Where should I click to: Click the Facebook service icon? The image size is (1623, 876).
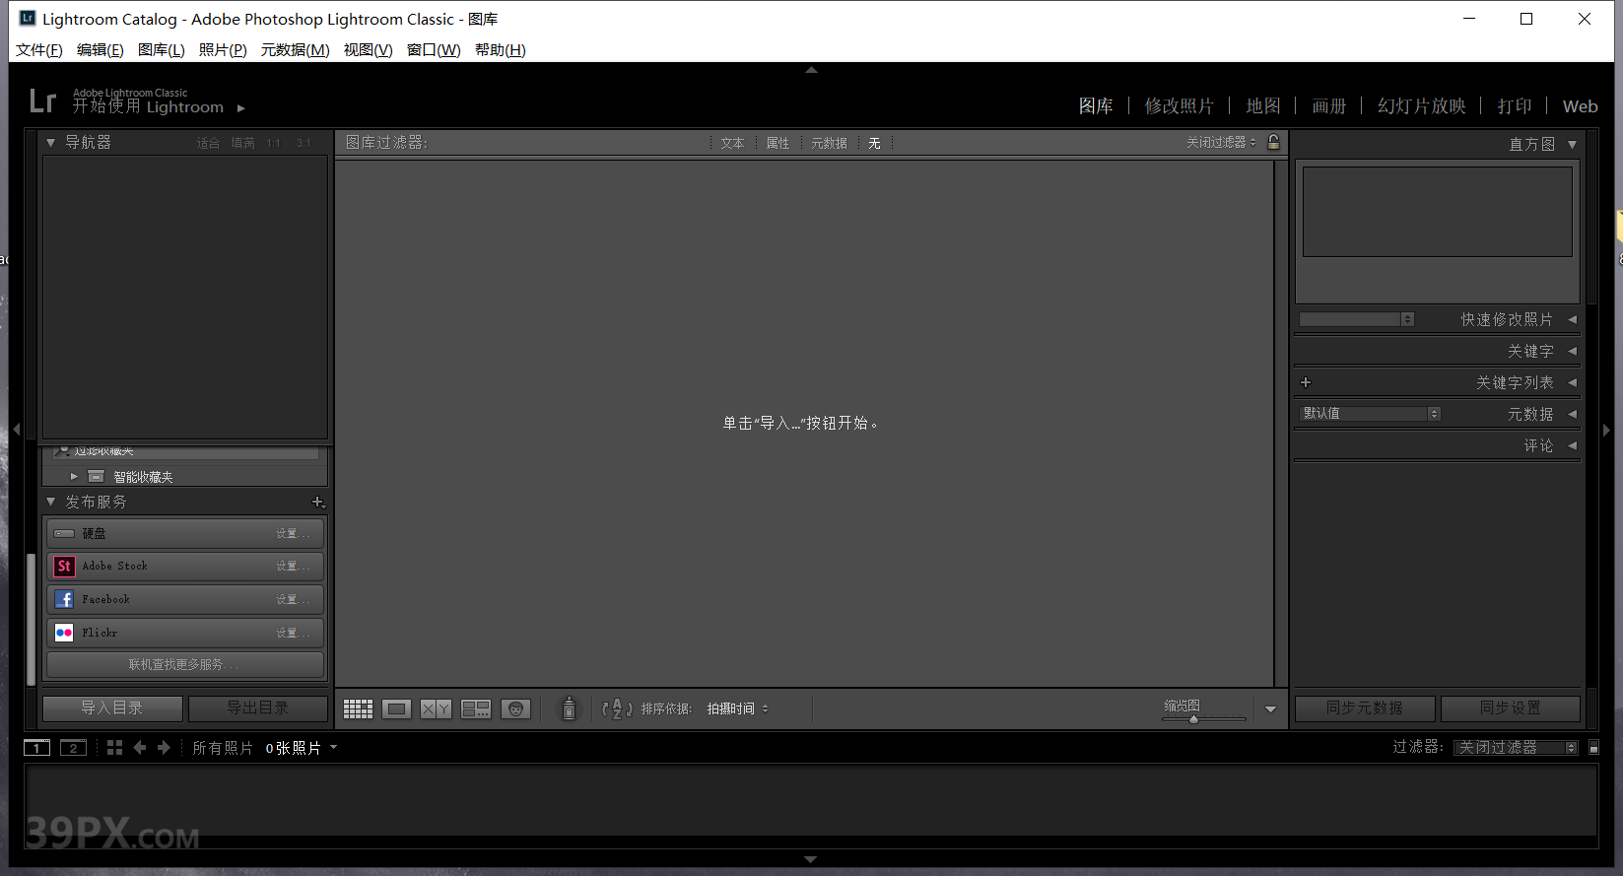coord(64,599)
